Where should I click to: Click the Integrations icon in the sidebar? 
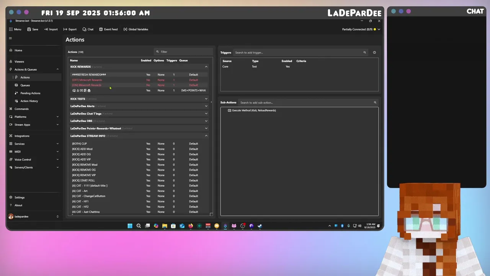[x=11, y=136]
